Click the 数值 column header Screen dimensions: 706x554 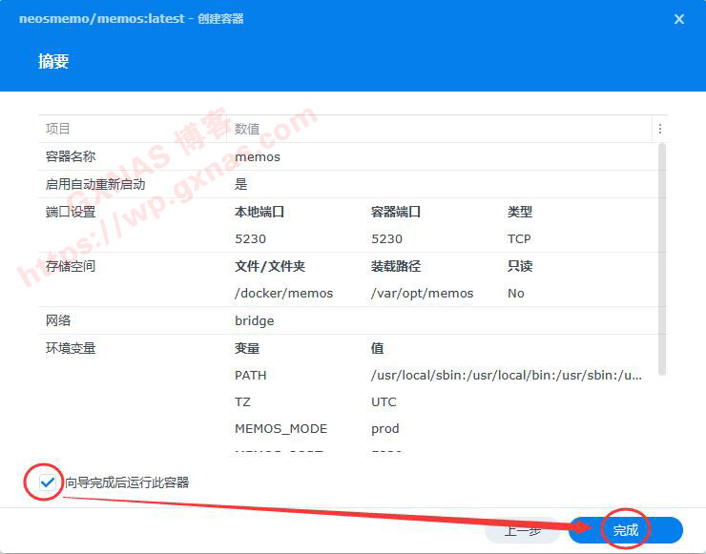click(x=247, y=129)
